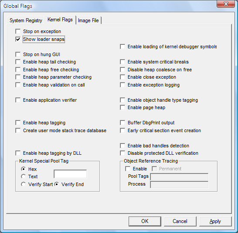Image resolution: width=238 pixels, height=233 pixels.
Task: Uncheck Show loader snaps
Action: coord(18,40)
